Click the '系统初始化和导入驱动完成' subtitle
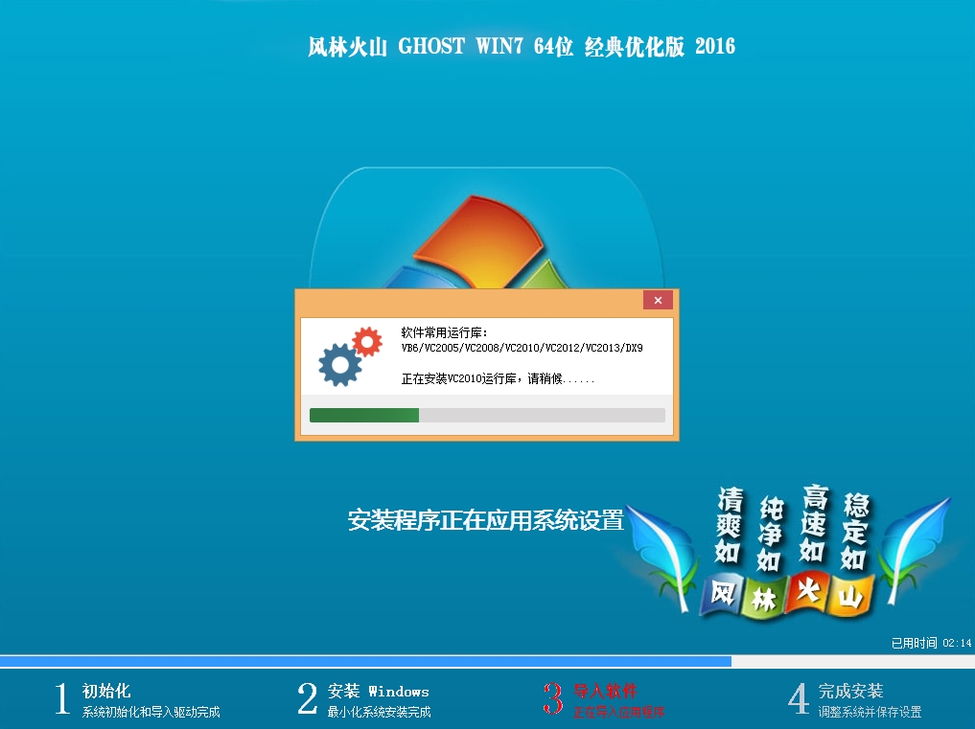Screen dimensions: 975x729 click(x=151, y=712)
